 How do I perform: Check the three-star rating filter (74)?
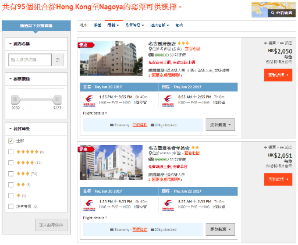click(11, 173)
